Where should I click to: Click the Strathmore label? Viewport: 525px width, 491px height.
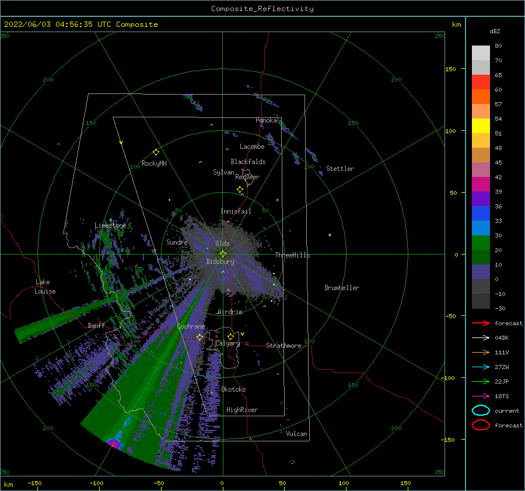click(283, 346)
